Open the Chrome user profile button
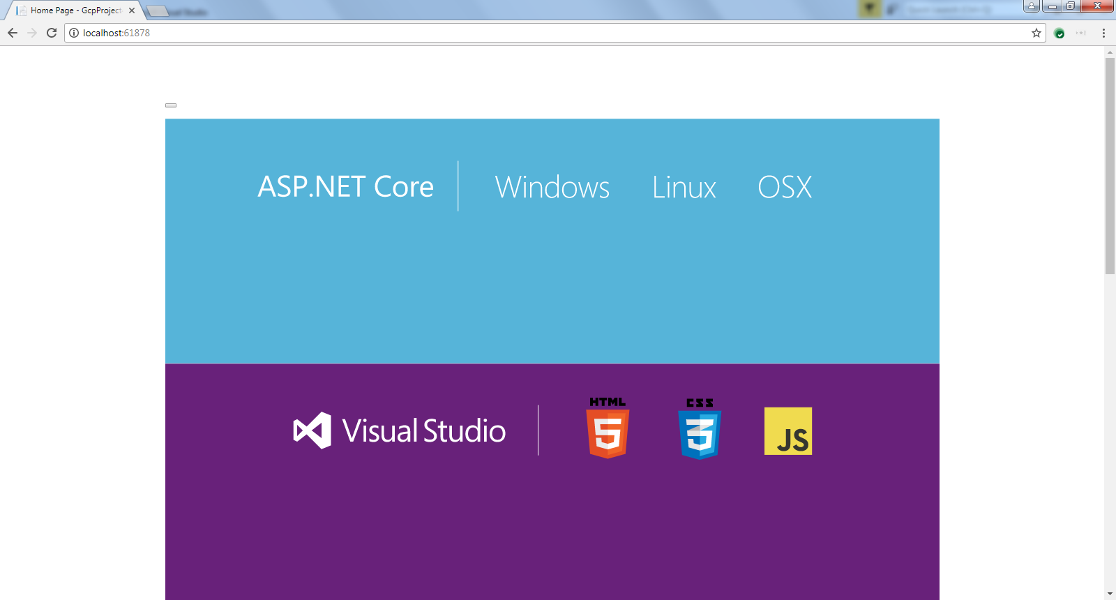 (x=1032, y=6)
